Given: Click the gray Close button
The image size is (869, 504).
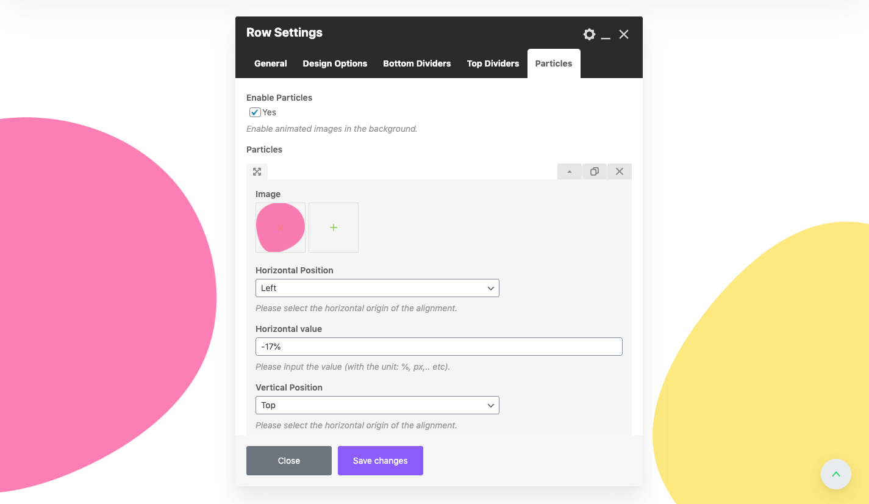Looking at the screenshot, I should point(289,461).
